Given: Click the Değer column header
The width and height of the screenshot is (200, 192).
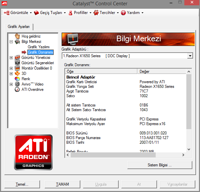Looking at the screenshot, I should (x=162, y=72).
